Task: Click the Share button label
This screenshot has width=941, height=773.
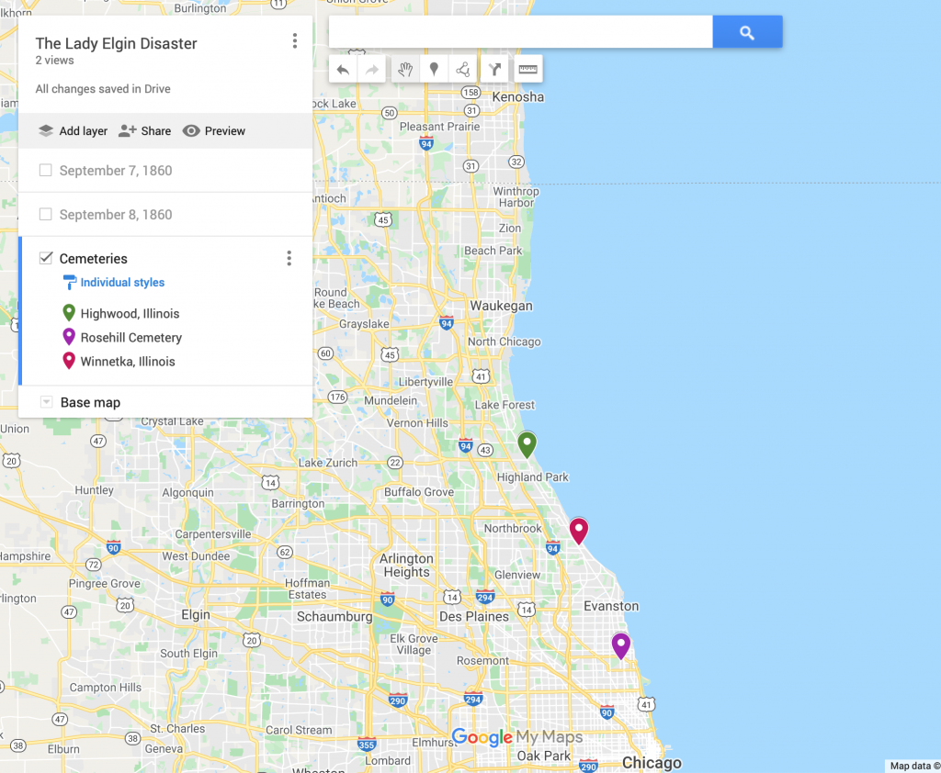Action: [156, 130]
